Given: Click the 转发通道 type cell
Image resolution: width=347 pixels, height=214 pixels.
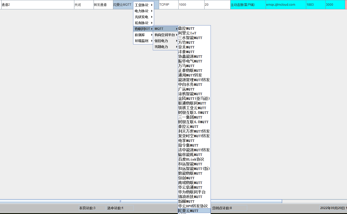Looking at the screenshot, I should 103,5.
